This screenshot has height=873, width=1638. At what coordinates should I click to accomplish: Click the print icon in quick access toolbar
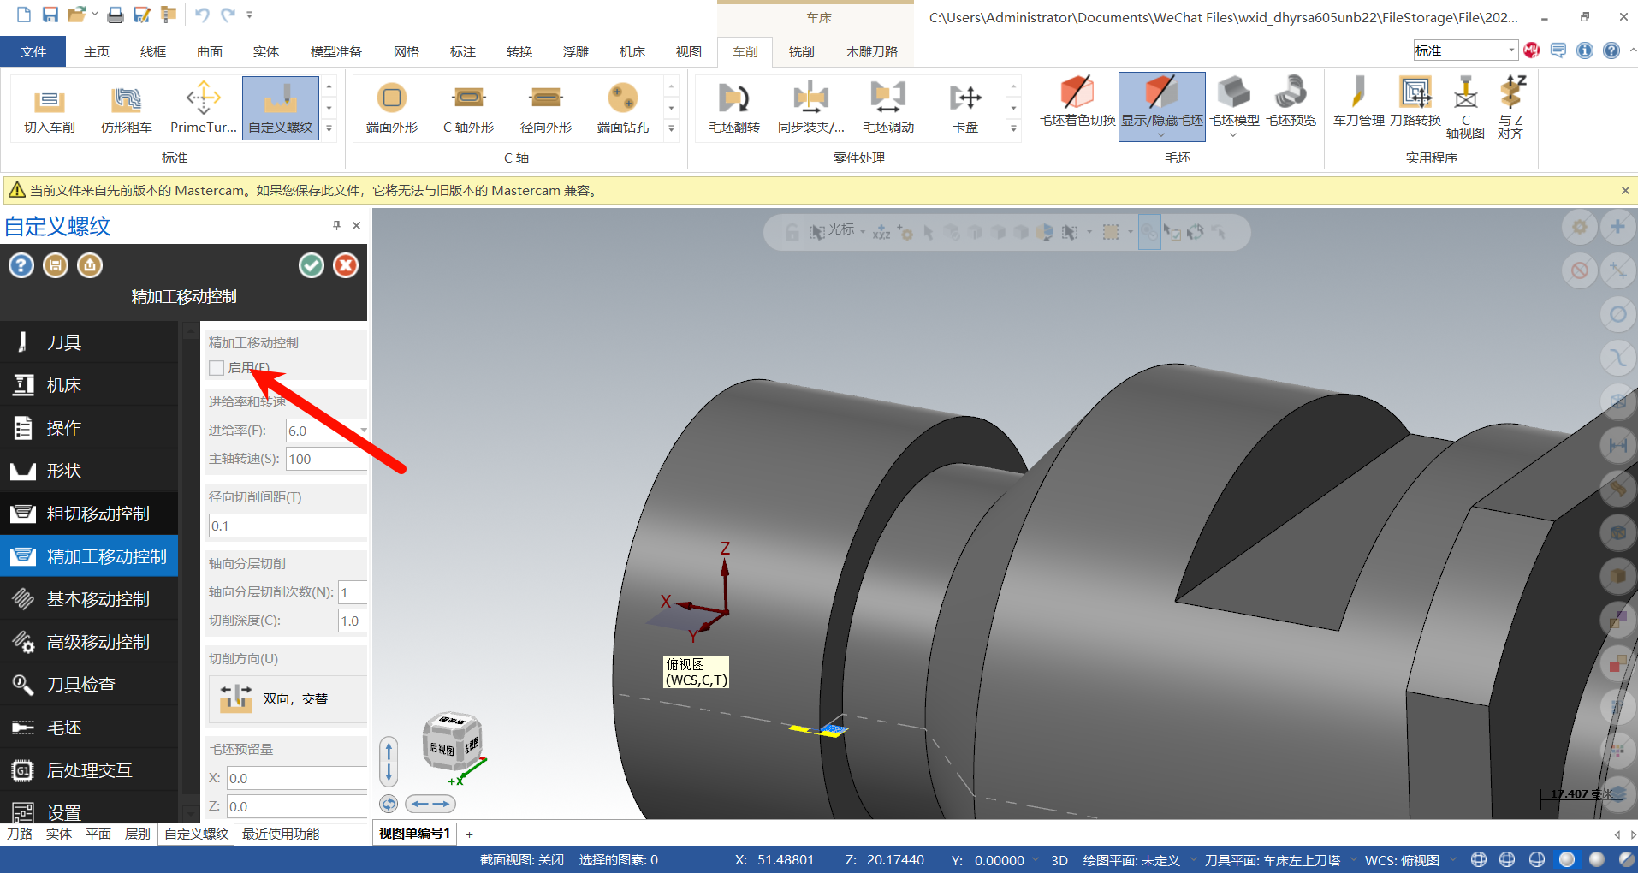point(116,15)
